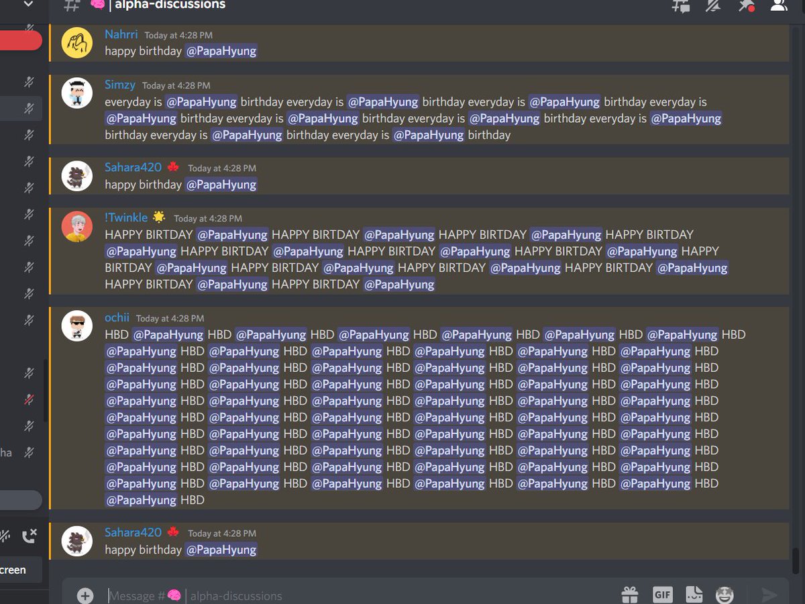Viewport: 805px width, 604px height.
Task: Open the Threads icon in channel header
Action: [x=681, y=5]
